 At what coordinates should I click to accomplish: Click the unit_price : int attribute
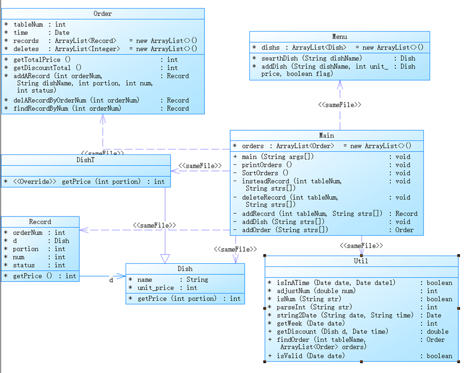coord(163,288)
